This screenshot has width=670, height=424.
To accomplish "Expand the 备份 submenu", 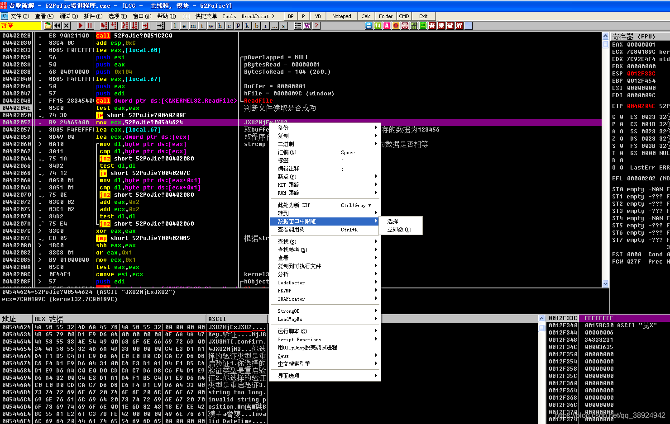I will tap(325, 128).
